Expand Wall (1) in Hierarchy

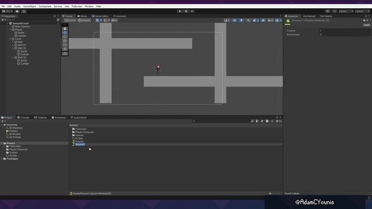[x=13, y=45]
